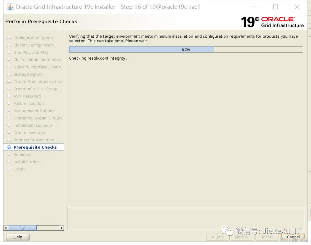Select Cluster Node Information step
311x245 pixels.
tap(37, 60)
